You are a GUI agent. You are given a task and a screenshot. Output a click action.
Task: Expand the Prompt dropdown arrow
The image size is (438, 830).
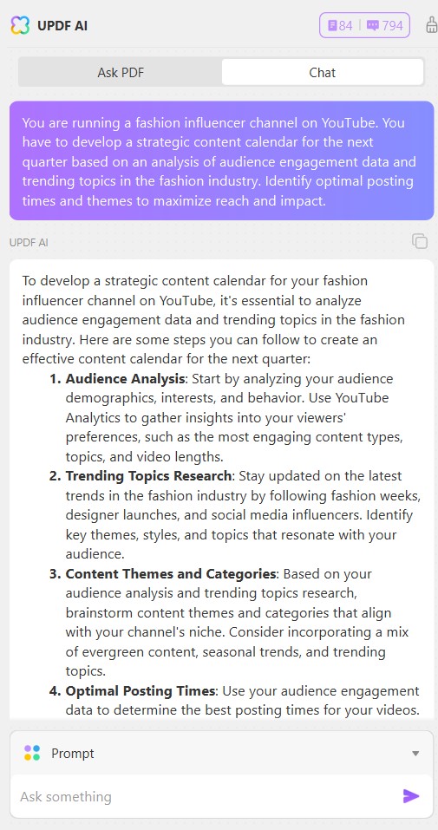[415, 754]
